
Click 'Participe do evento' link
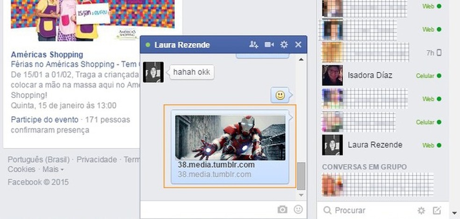coord(44,120)
